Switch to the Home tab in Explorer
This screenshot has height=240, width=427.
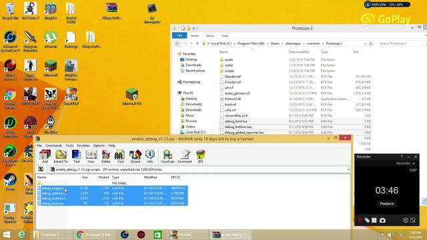tap(195, 35)
